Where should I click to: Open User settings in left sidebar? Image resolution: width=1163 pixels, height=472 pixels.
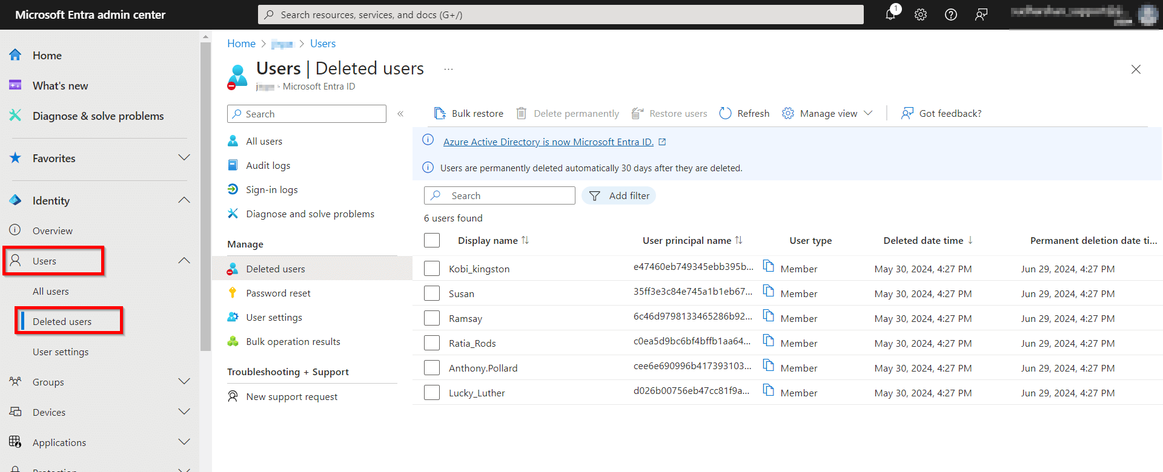click(x=61, y=352)
